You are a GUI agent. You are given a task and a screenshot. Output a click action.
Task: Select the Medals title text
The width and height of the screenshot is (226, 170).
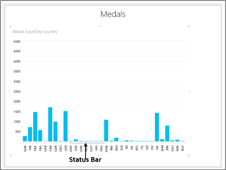[x=113, y=14]
